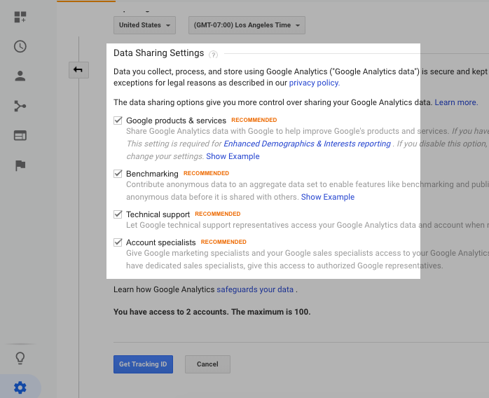Open the United States country dropdown
Viewport: 489px width, 398px height.
pos(144,25)
